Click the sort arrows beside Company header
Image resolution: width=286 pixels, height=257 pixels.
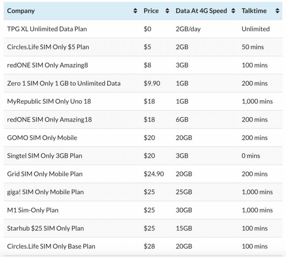[135, 11]
